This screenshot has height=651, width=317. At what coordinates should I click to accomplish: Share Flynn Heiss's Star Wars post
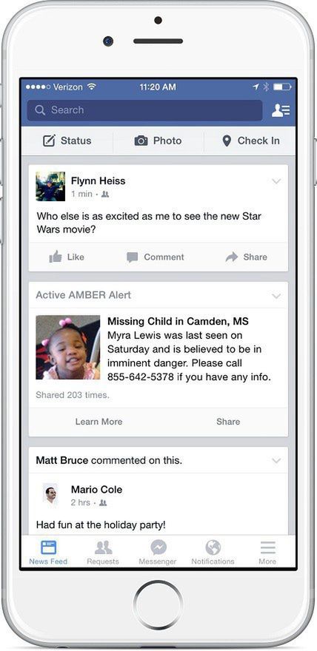click(246, 257)
